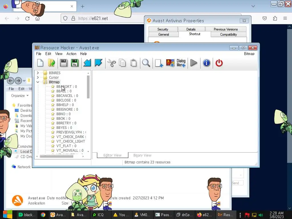The width and height of the screenshot is (292, 219).
Task: Click the Firefox extensions puzzle icon
Action: 275,18
